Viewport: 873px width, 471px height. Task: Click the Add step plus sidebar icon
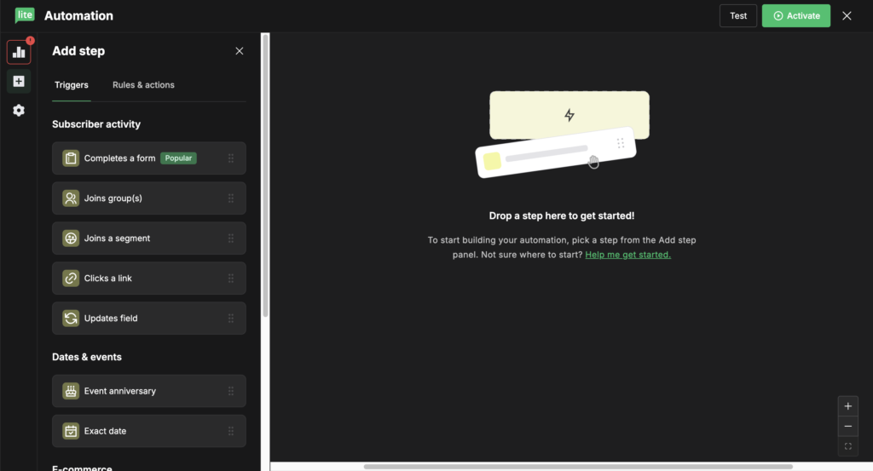coord(19,82)
